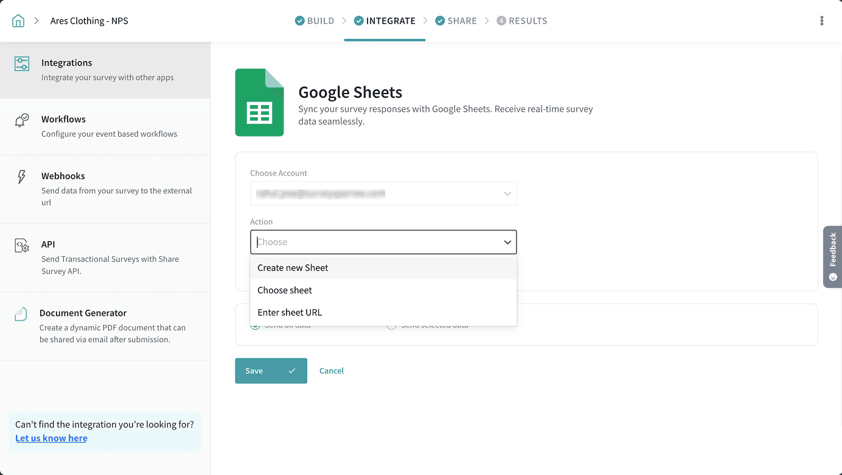
Task: Click the home icon in breadcrumb
Action: point(18,21)
